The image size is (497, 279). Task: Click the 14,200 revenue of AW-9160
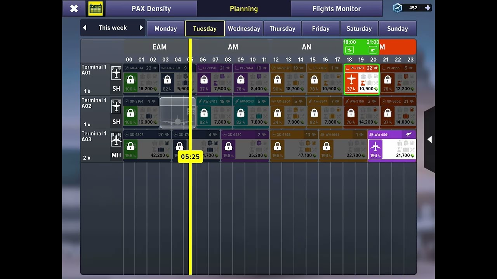coord(366,122)
